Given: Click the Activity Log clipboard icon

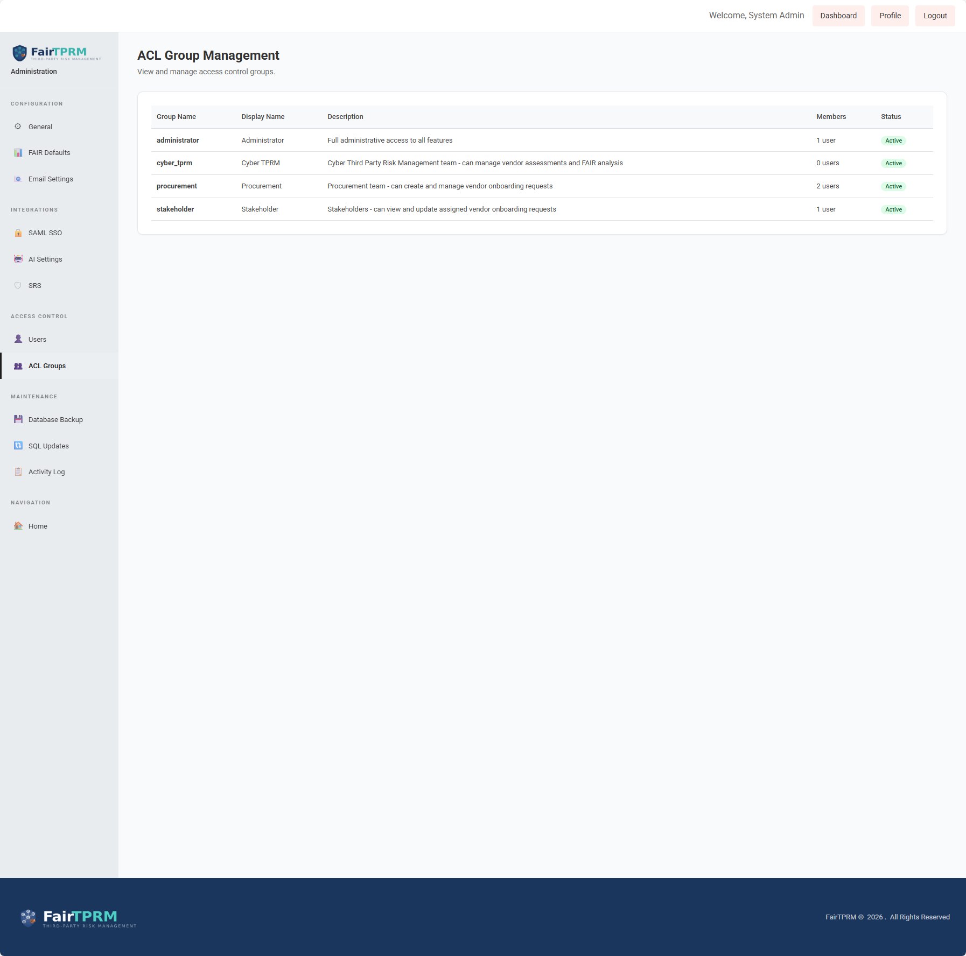Looking at the screenshot, I should (18, 472).
